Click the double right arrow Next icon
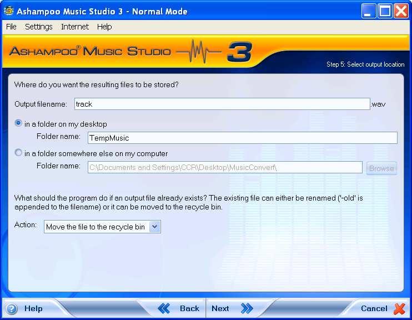This screenshot has height=320, width=412. [247, 308]
